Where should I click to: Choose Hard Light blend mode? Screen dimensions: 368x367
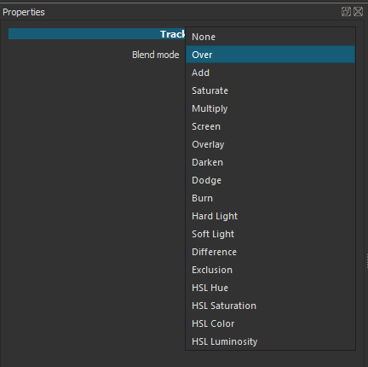(270, 216)
